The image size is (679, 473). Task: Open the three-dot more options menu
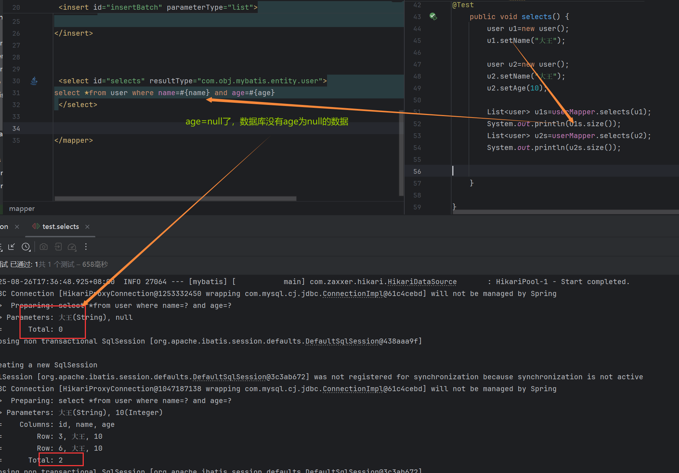coord(86,247)
